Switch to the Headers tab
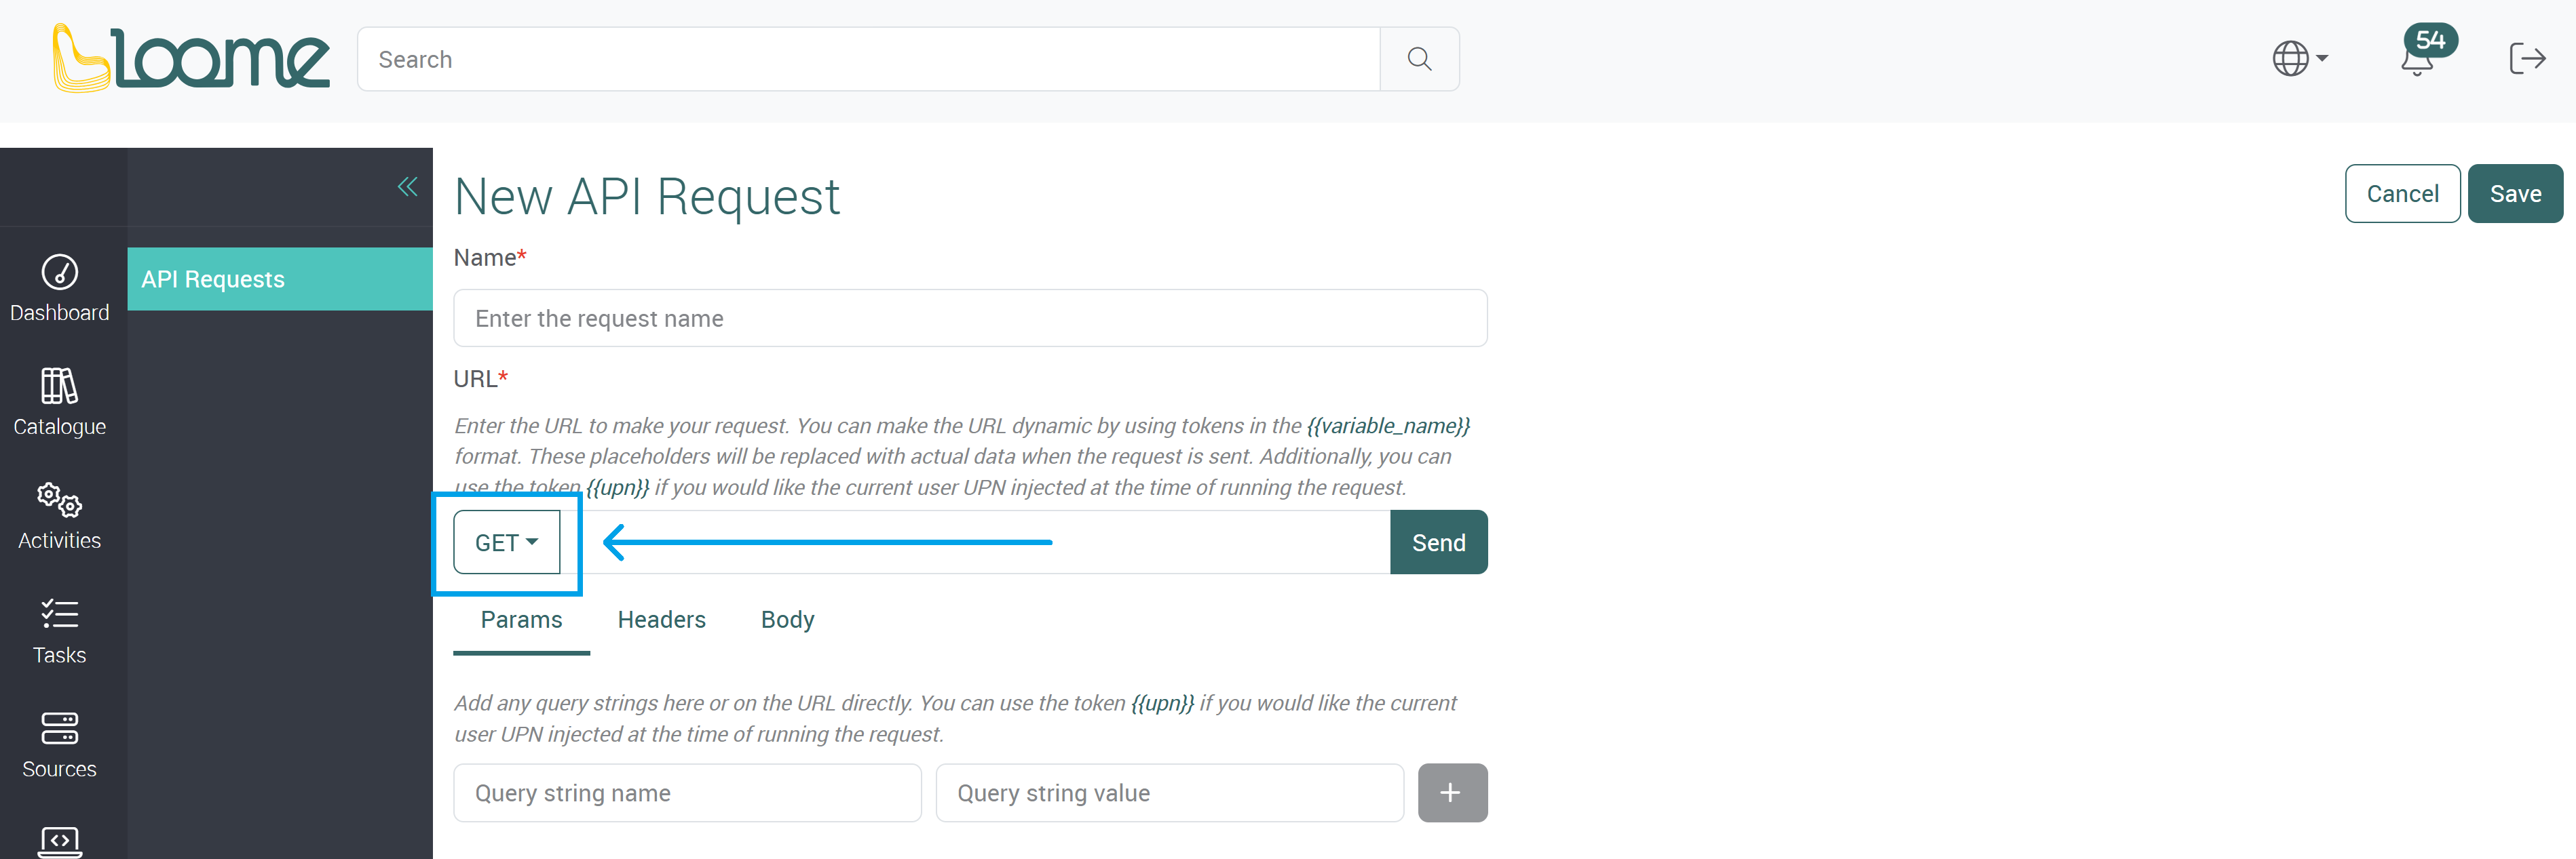 coord(661,619)
